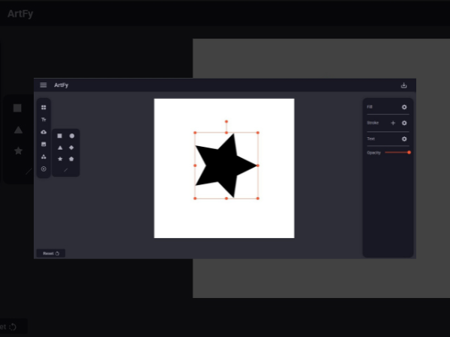Select the line tool in shapes panel

click(x=66, y=170)
